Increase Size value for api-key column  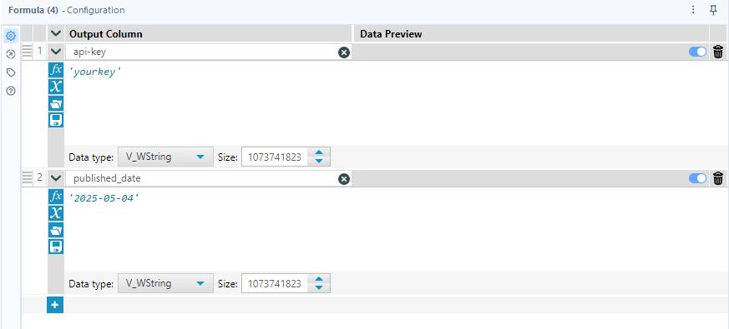[319, 153]
